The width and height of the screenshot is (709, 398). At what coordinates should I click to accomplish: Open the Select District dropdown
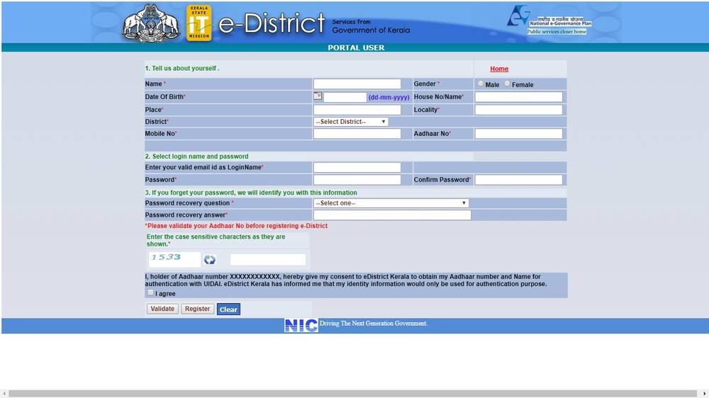351,122
